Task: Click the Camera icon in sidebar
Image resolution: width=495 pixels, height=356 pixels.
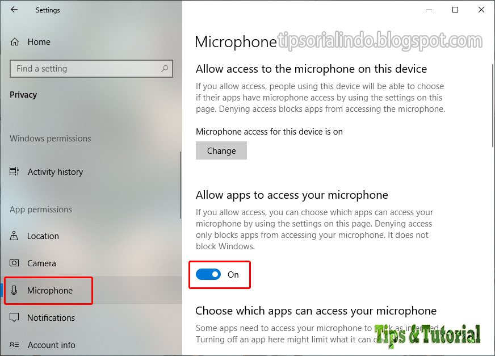Action: (x=14, y=263)
